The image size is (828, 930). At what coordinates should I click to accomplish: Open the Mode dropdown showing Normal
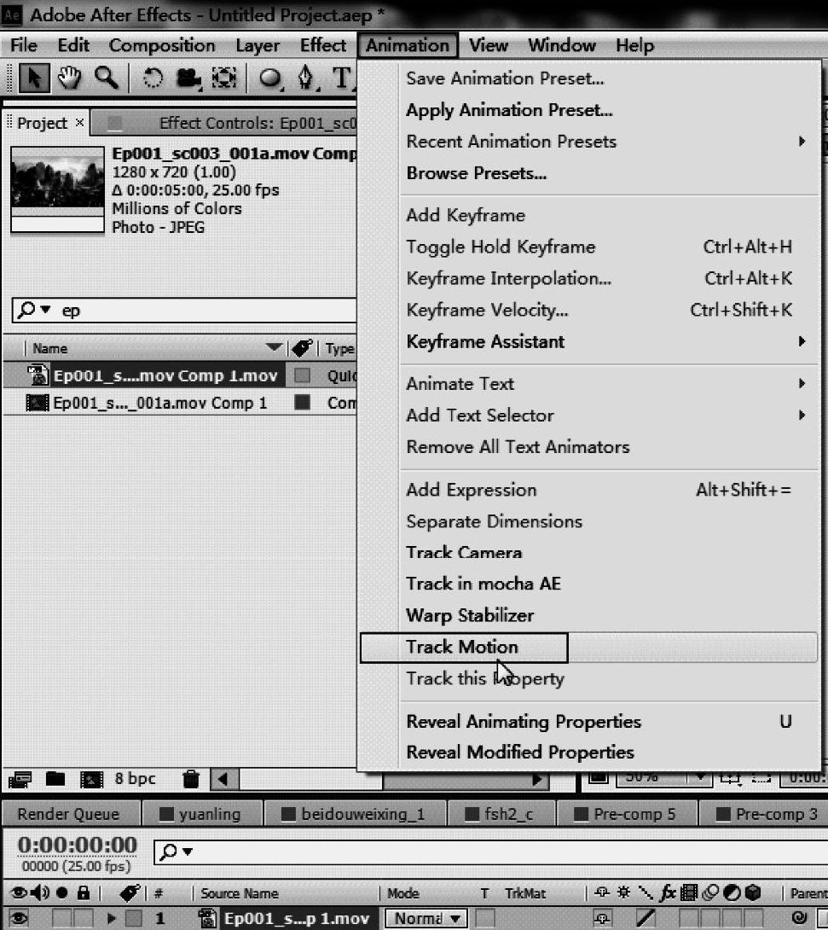click(x=426, y=918)
